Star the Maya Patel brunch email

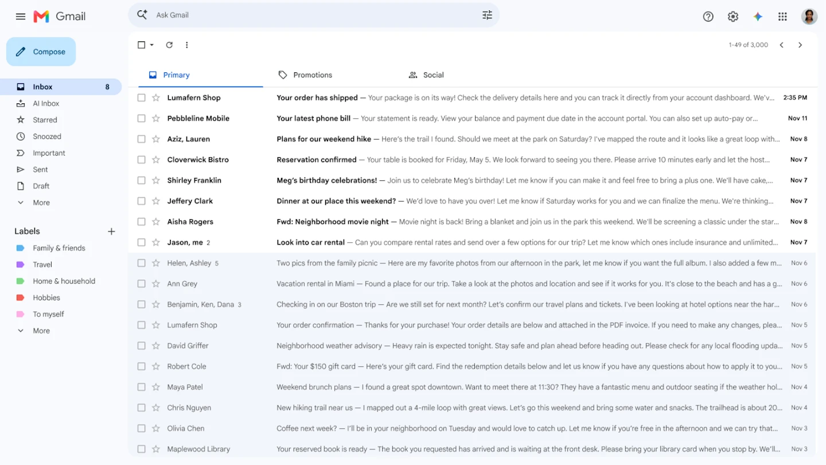[155, 387]
